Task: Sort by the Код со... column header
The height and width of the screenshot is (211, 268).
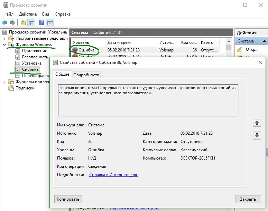Action: [188, 42]
